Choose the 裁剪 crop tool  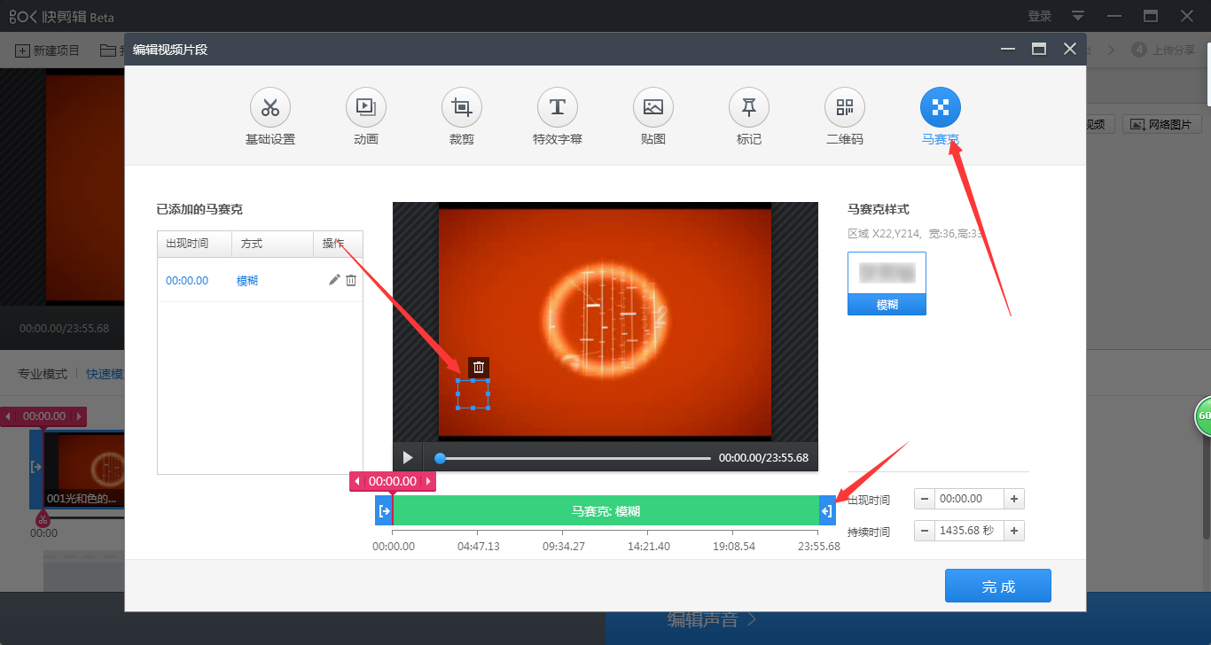pos(462,108)
